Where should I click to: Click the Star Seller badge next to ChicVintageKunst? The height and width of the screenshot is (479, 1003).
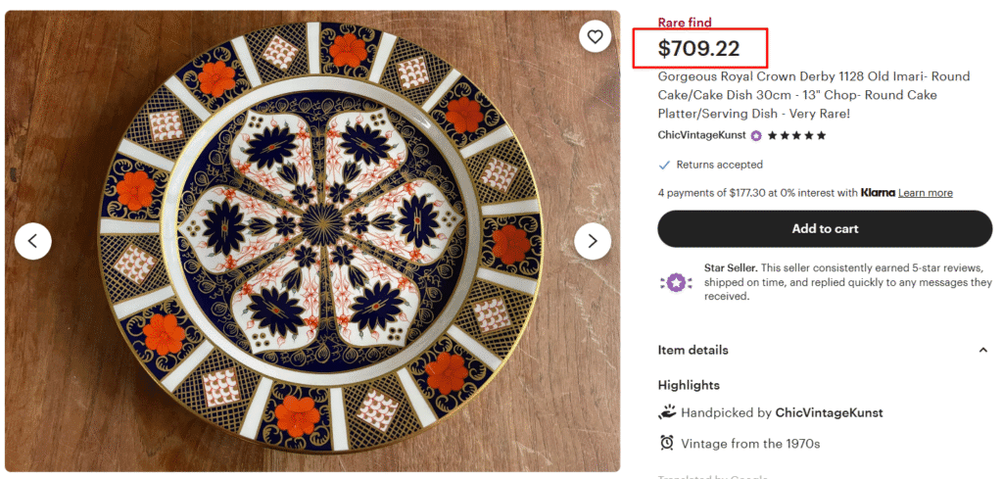point(756,135)
